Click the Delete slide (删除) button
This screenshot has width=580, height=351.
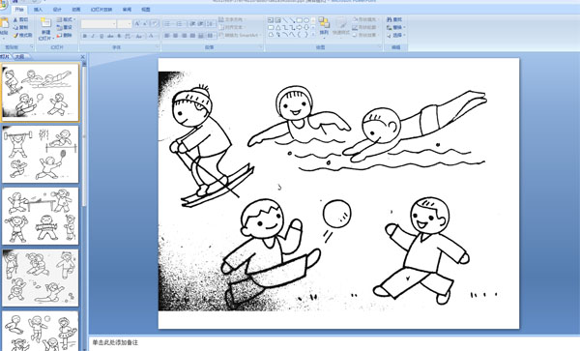[65, 36]
